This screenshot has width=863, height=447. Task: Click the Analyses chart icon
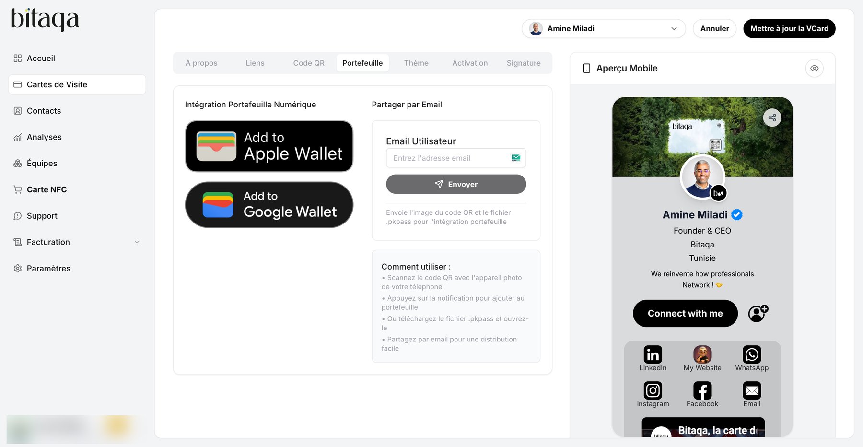pos(18,137)
